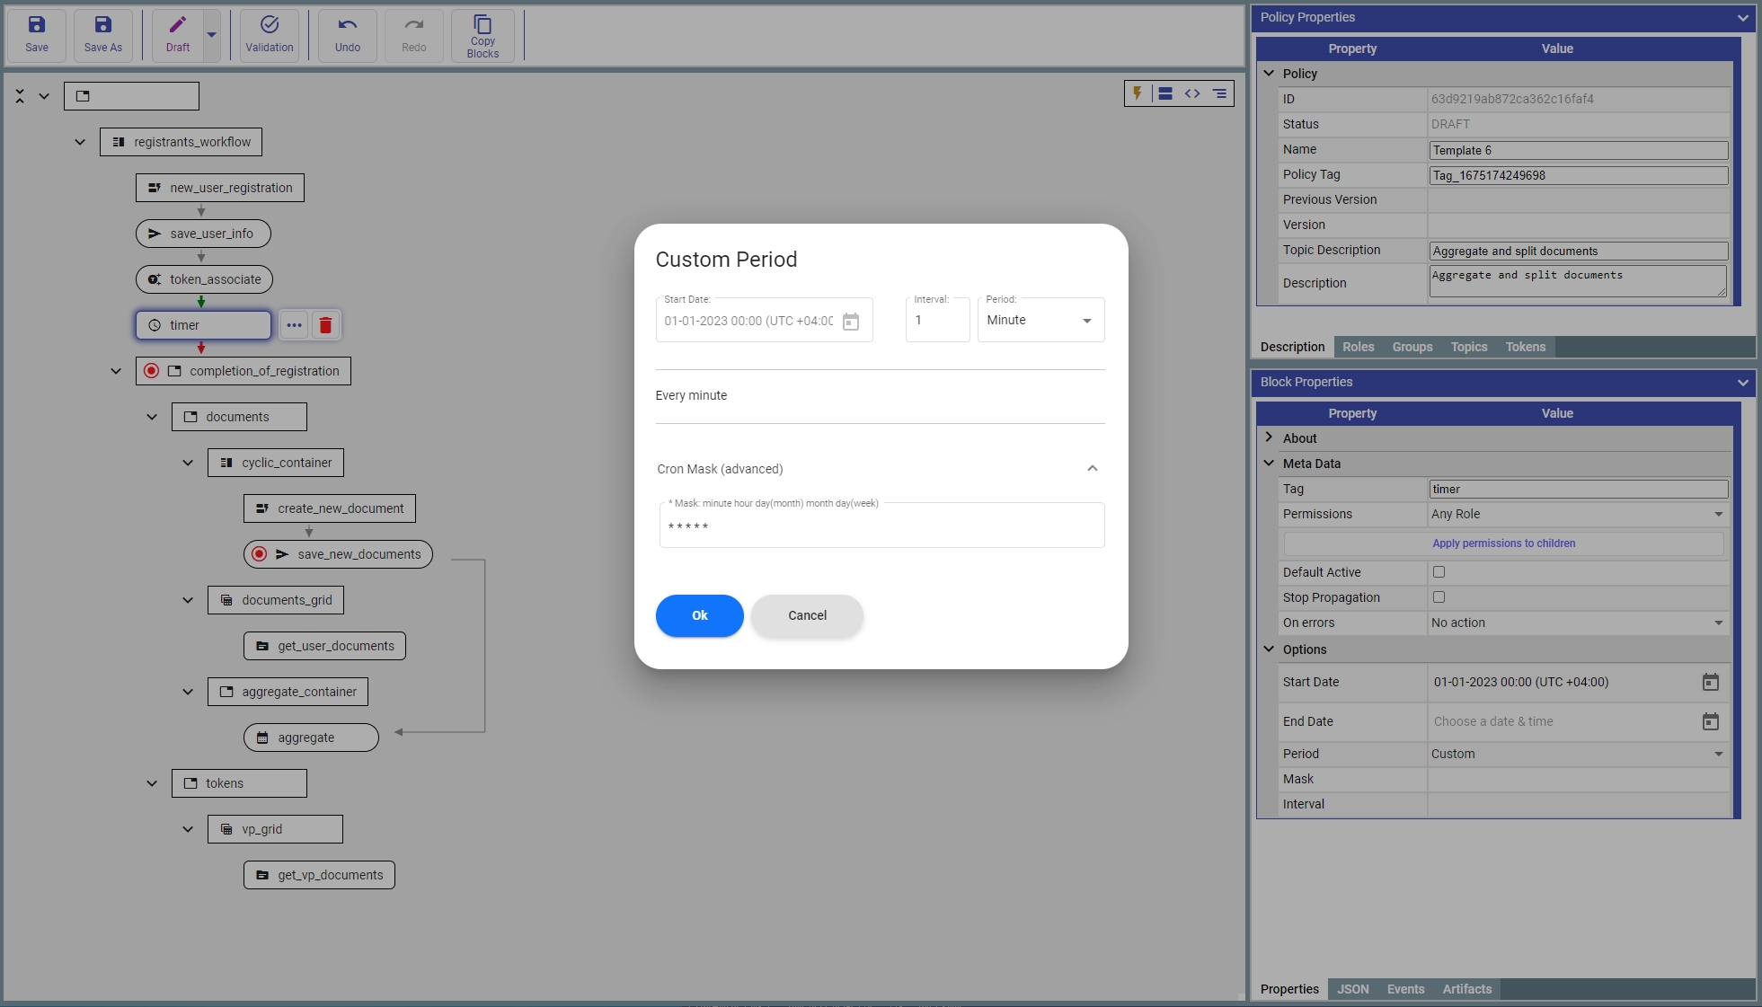Enable the Default Active checkbox
Viewport: 1762px width, 1007px height.
pyautogui.click(x=1439, y=572)
